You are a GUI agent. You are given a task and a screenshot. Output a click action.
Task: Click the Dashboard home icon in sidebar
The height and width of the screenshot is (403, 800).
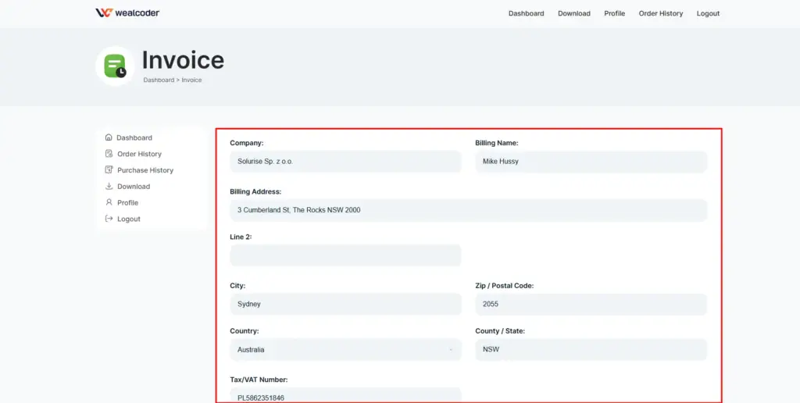pos(109,137)
